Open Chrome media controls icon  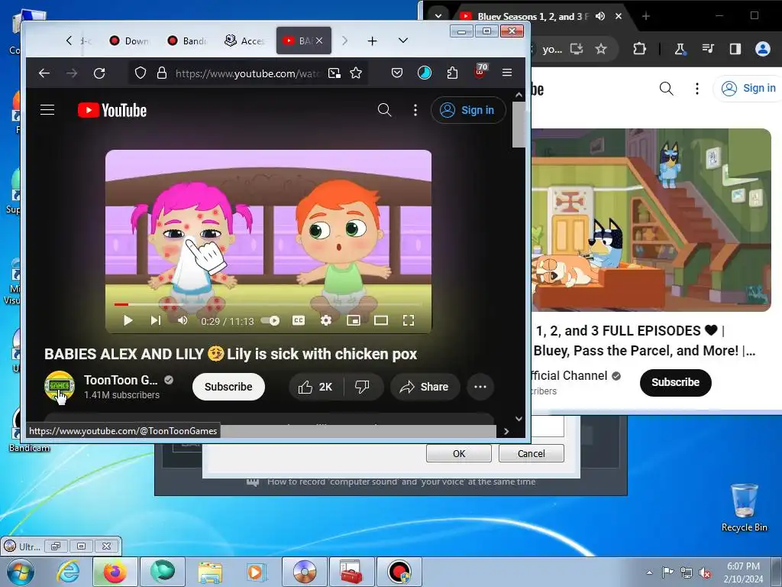(708, 48)
